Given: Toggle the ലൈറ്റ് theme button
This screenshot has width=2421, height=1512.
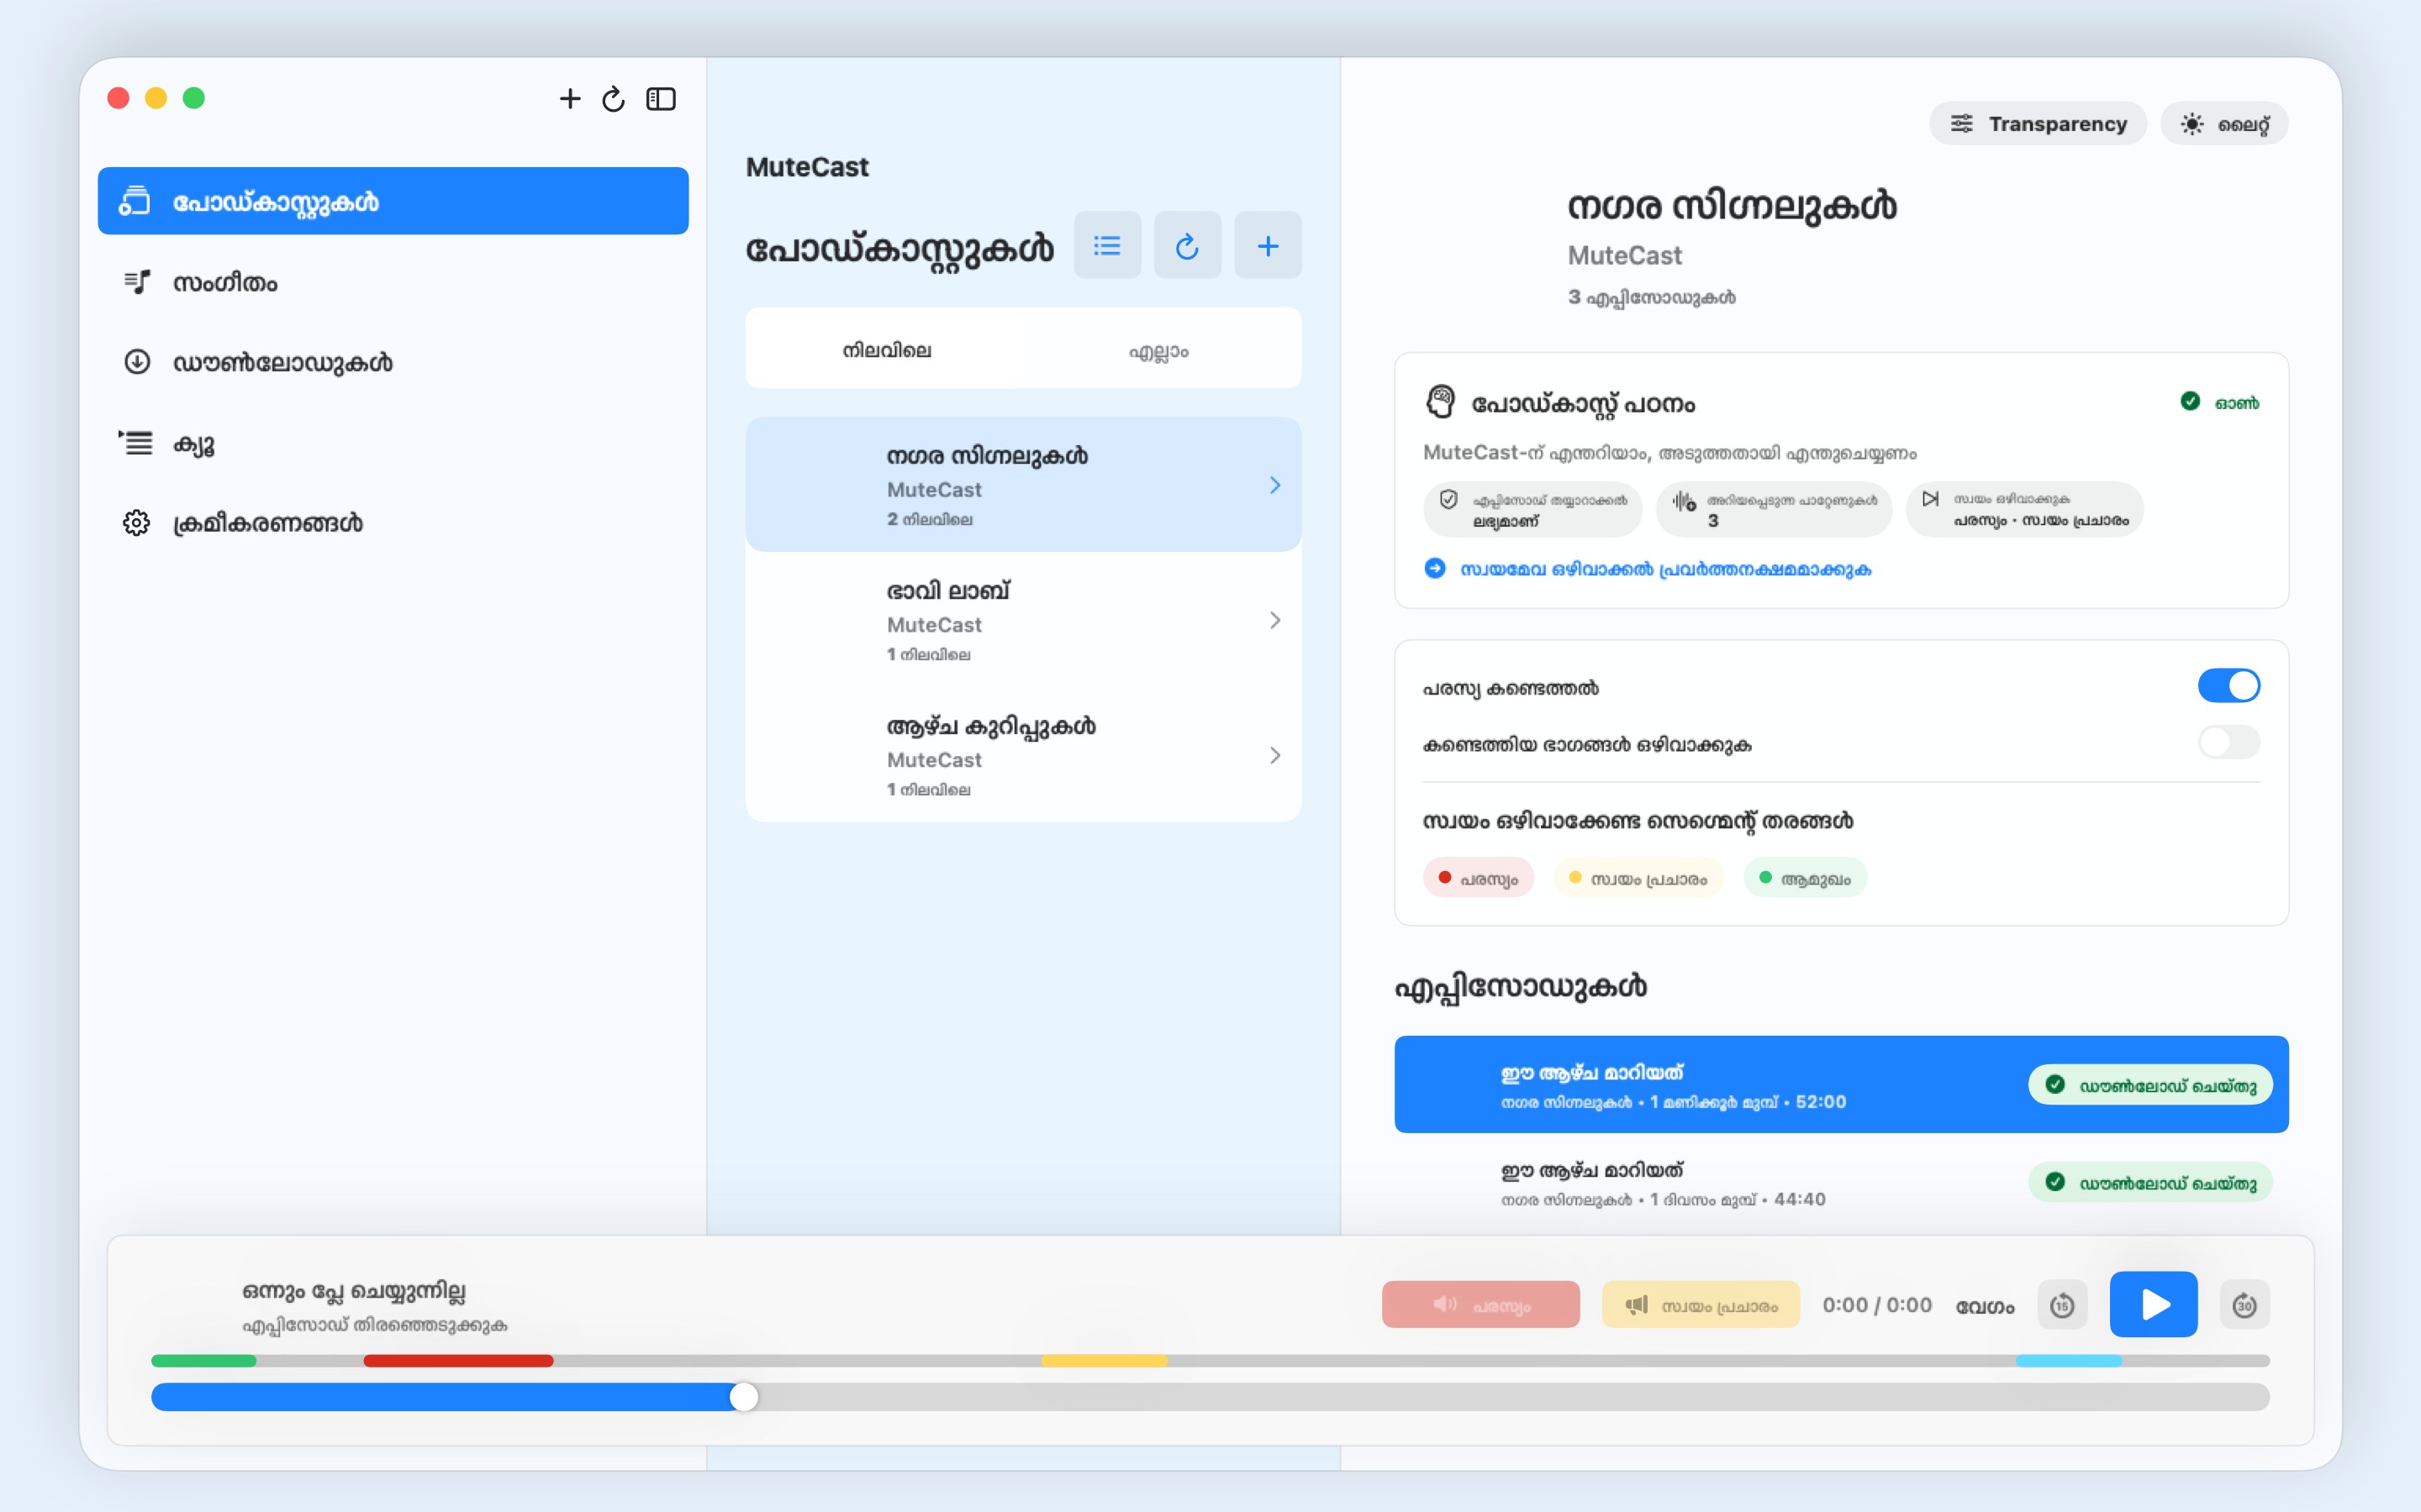Looking at the screenshot, I should pyautogui.click(x=2224, y=124).
